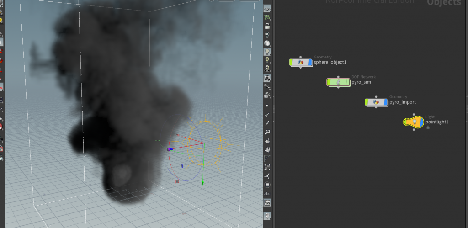Click the pyro_import node name label
Image resolution: width=468 pixels, height=228 pixels.
402,102
